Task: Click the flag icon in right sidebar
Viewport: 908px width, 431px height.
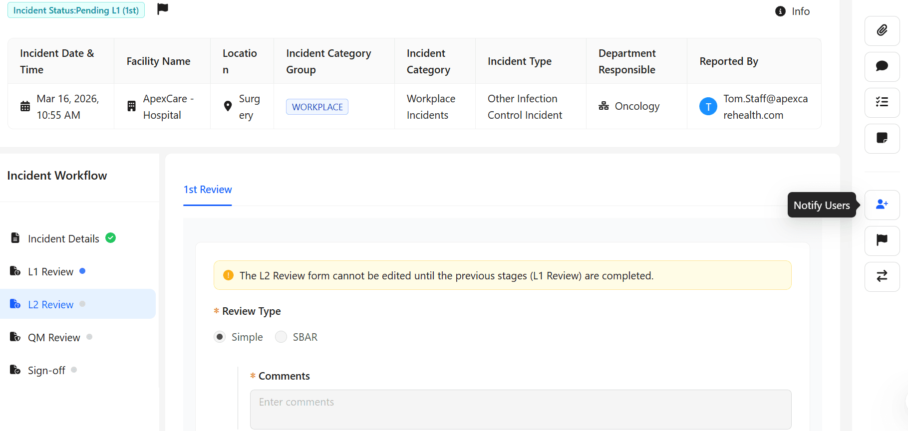Action: point(882,240)
